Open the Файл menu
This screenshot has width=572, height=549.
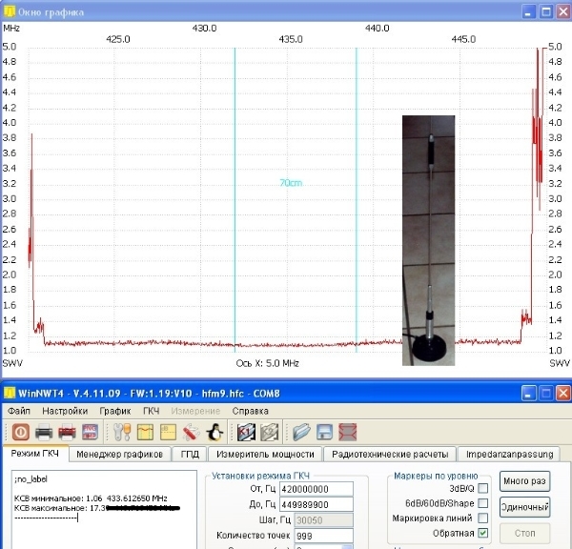(19, 411)
